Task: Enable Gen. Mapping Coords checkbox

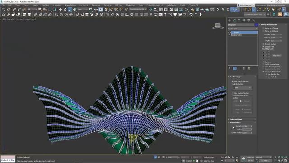Action: 263,67
